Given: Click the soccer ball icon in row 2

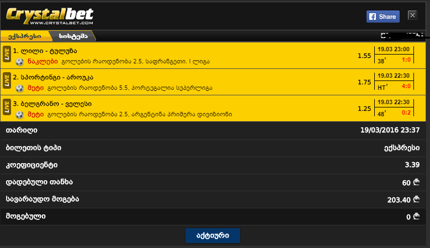Looking at the screenshot, I should tap(19, 88).
